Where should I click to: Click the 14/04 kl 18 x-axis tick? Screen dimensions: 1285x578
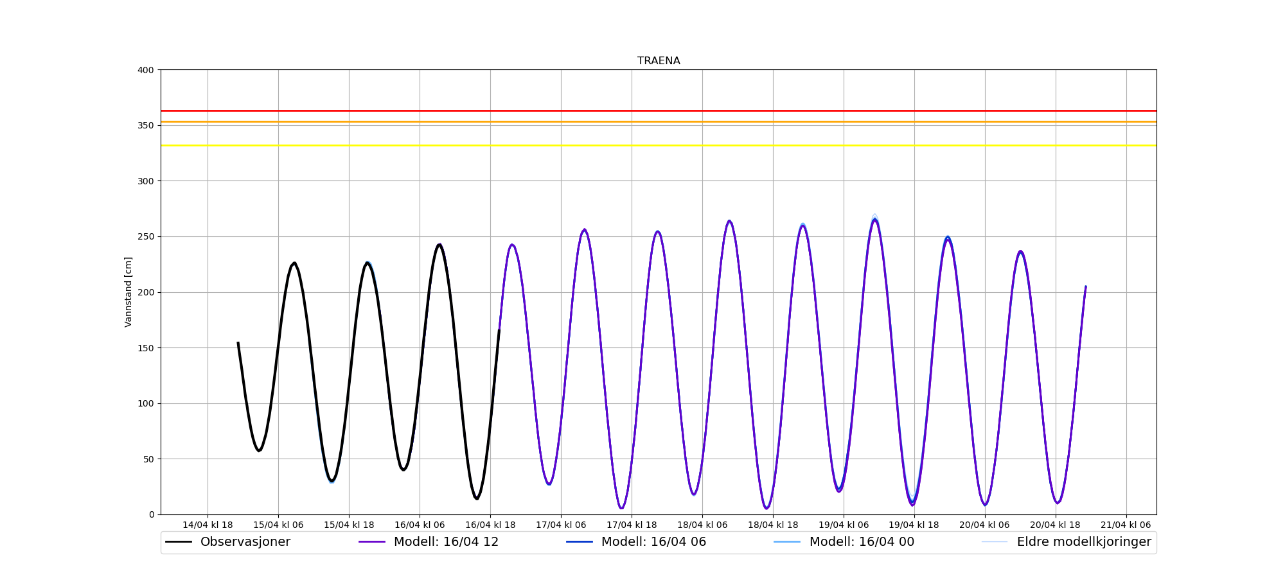click(208, 525)
